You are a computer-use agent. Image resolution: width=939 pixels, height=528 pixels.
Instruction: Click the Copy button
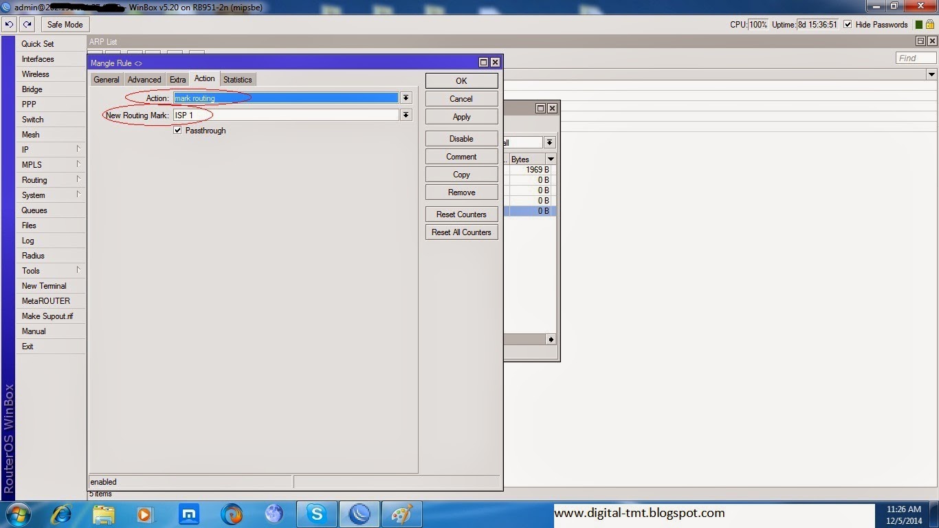click(461, 175)
